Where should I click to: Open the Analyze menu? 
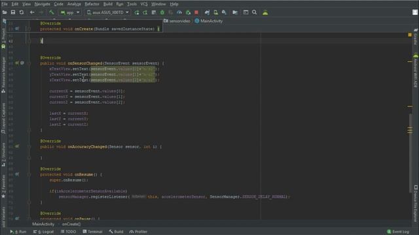pyautogui.click(x=74, y=4)
